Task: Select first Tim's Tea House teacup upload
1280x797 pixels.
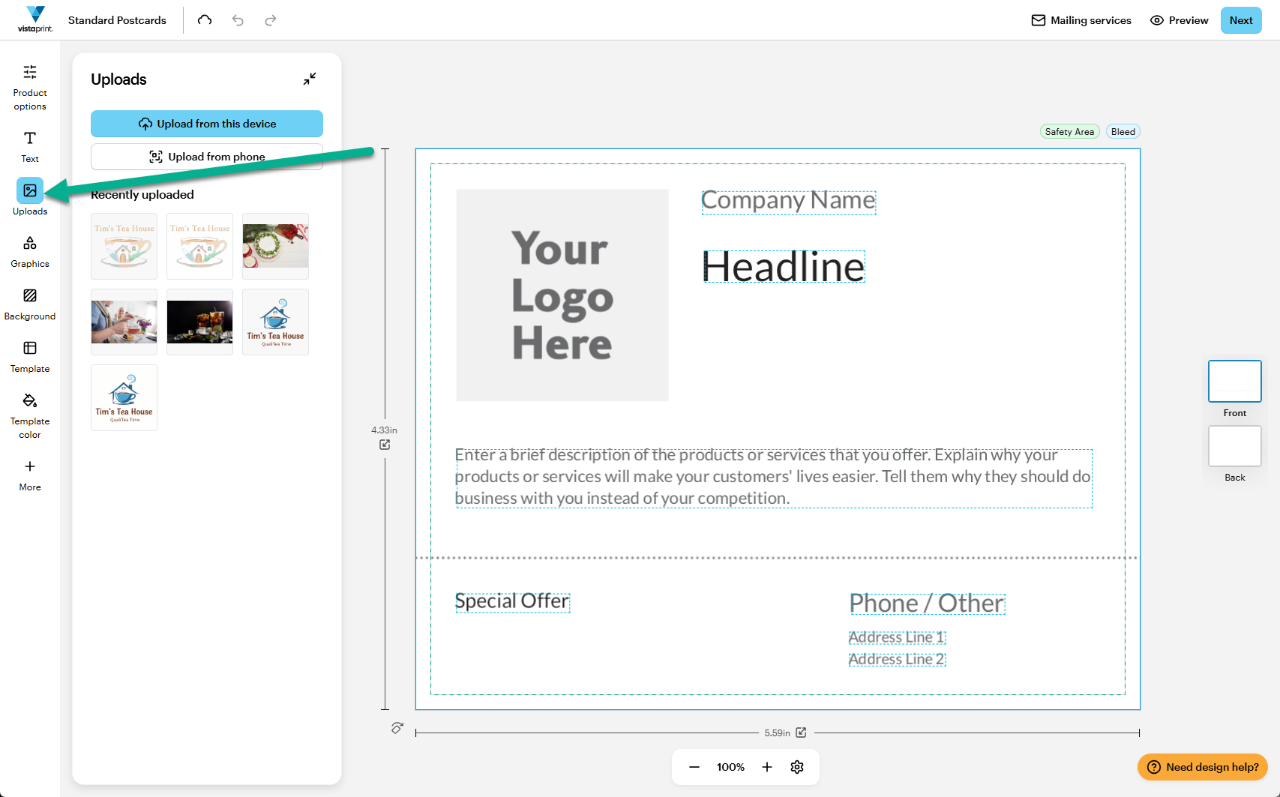Action: (x=124, y=247)
